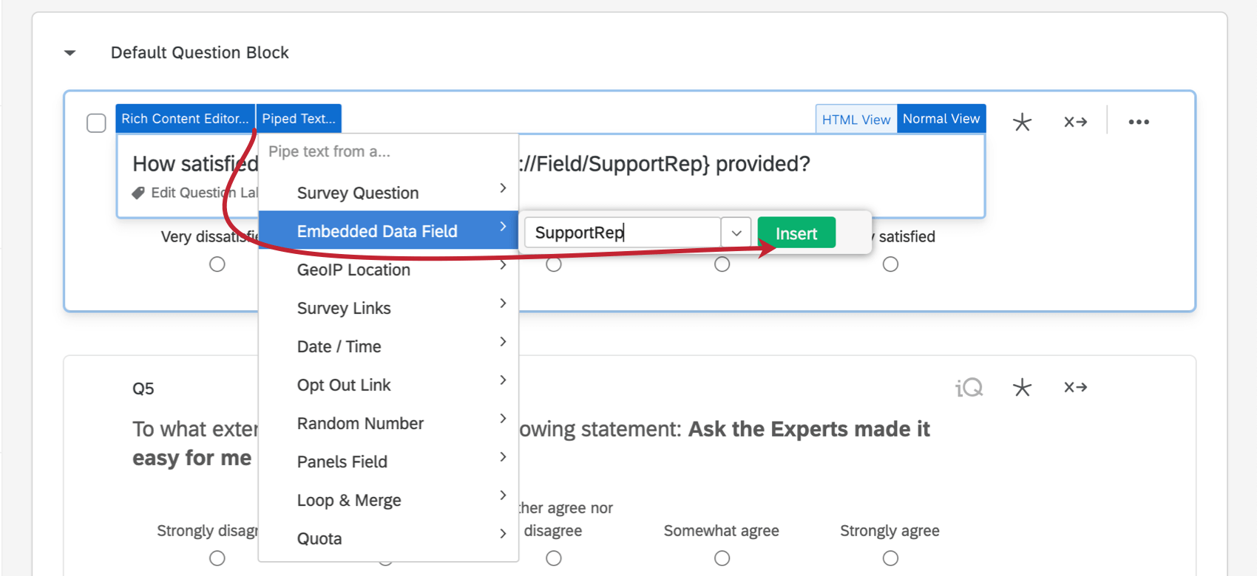Click the asterisk icon on Q5
The height and width of the screenshot is (576, 1257).
[1022, 388]
